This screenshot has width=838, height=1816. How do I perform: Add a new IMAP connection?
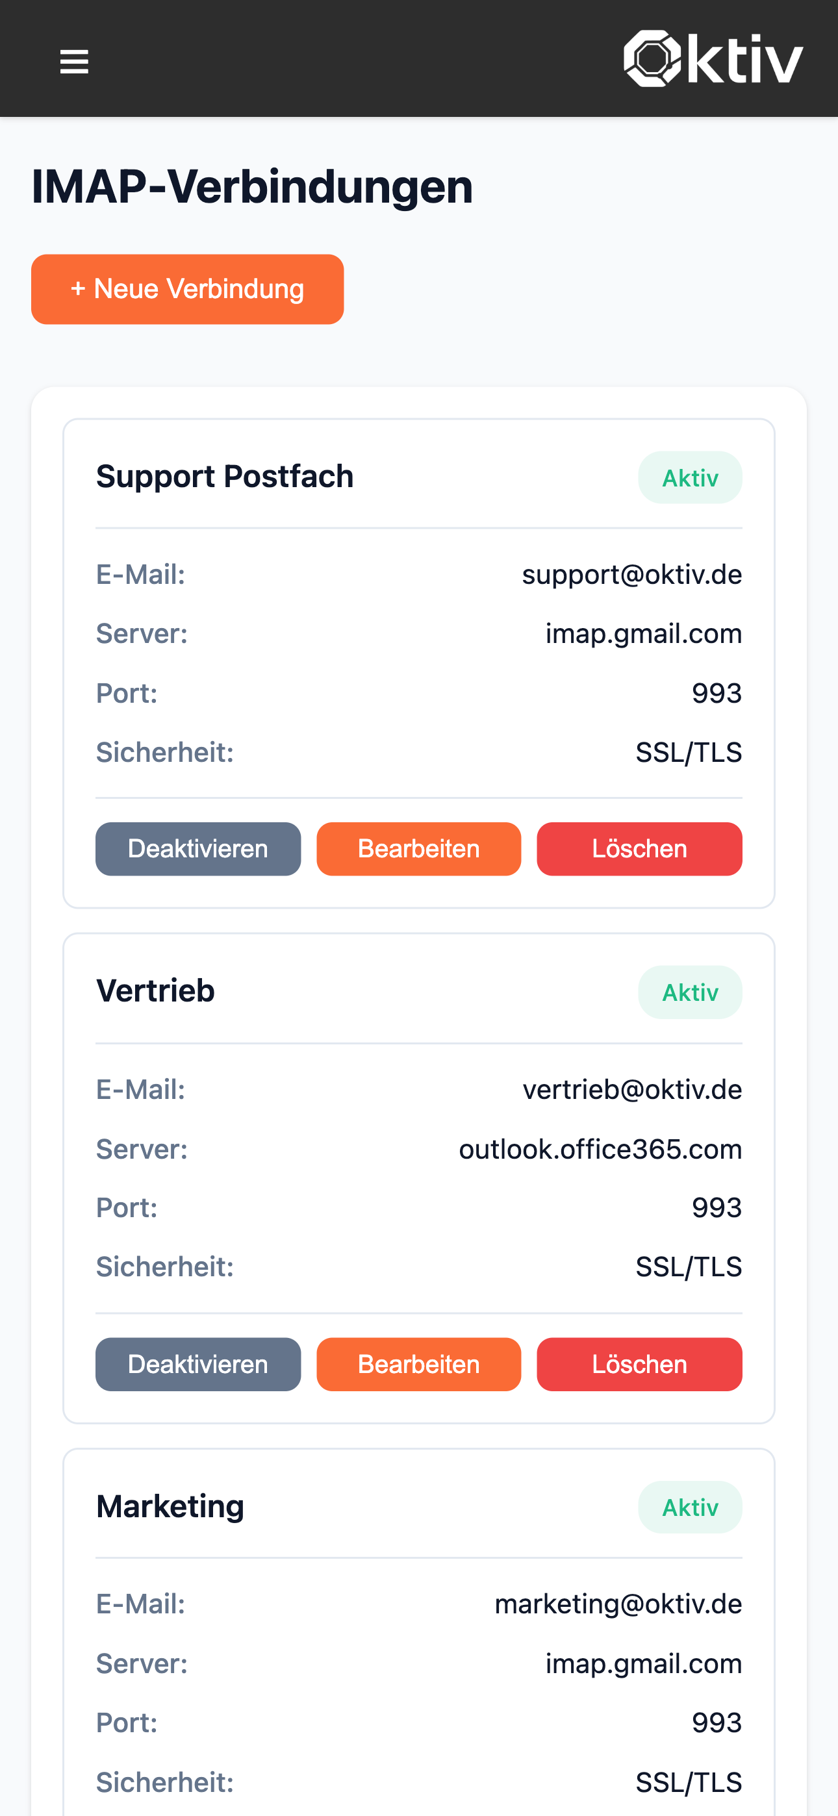(x=187, y=289)
